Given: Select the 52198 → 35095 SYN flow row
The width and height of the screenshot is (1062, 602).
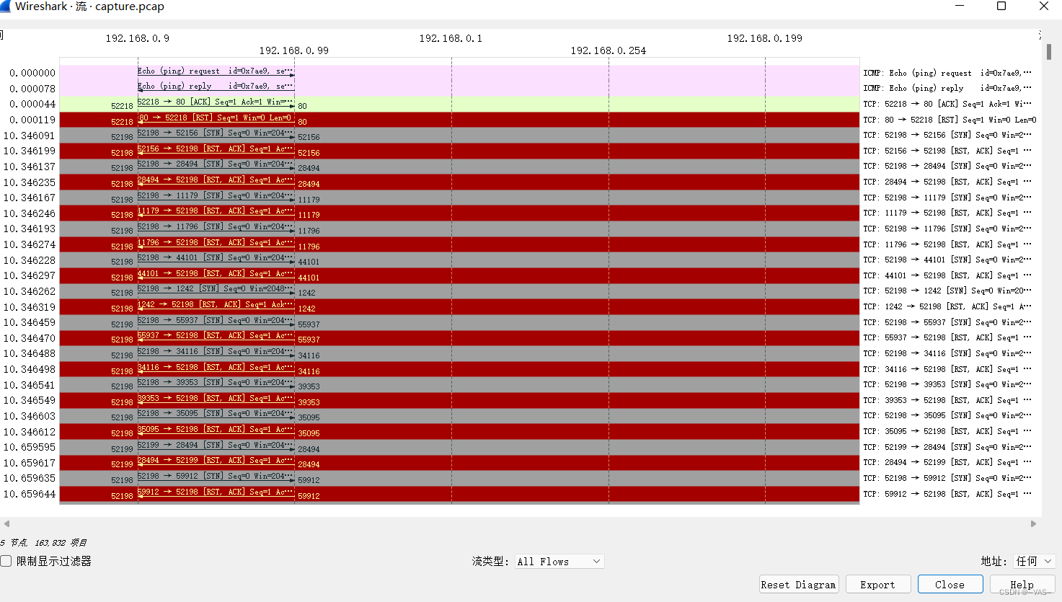Looking at the screenshot, I should 459,417.
